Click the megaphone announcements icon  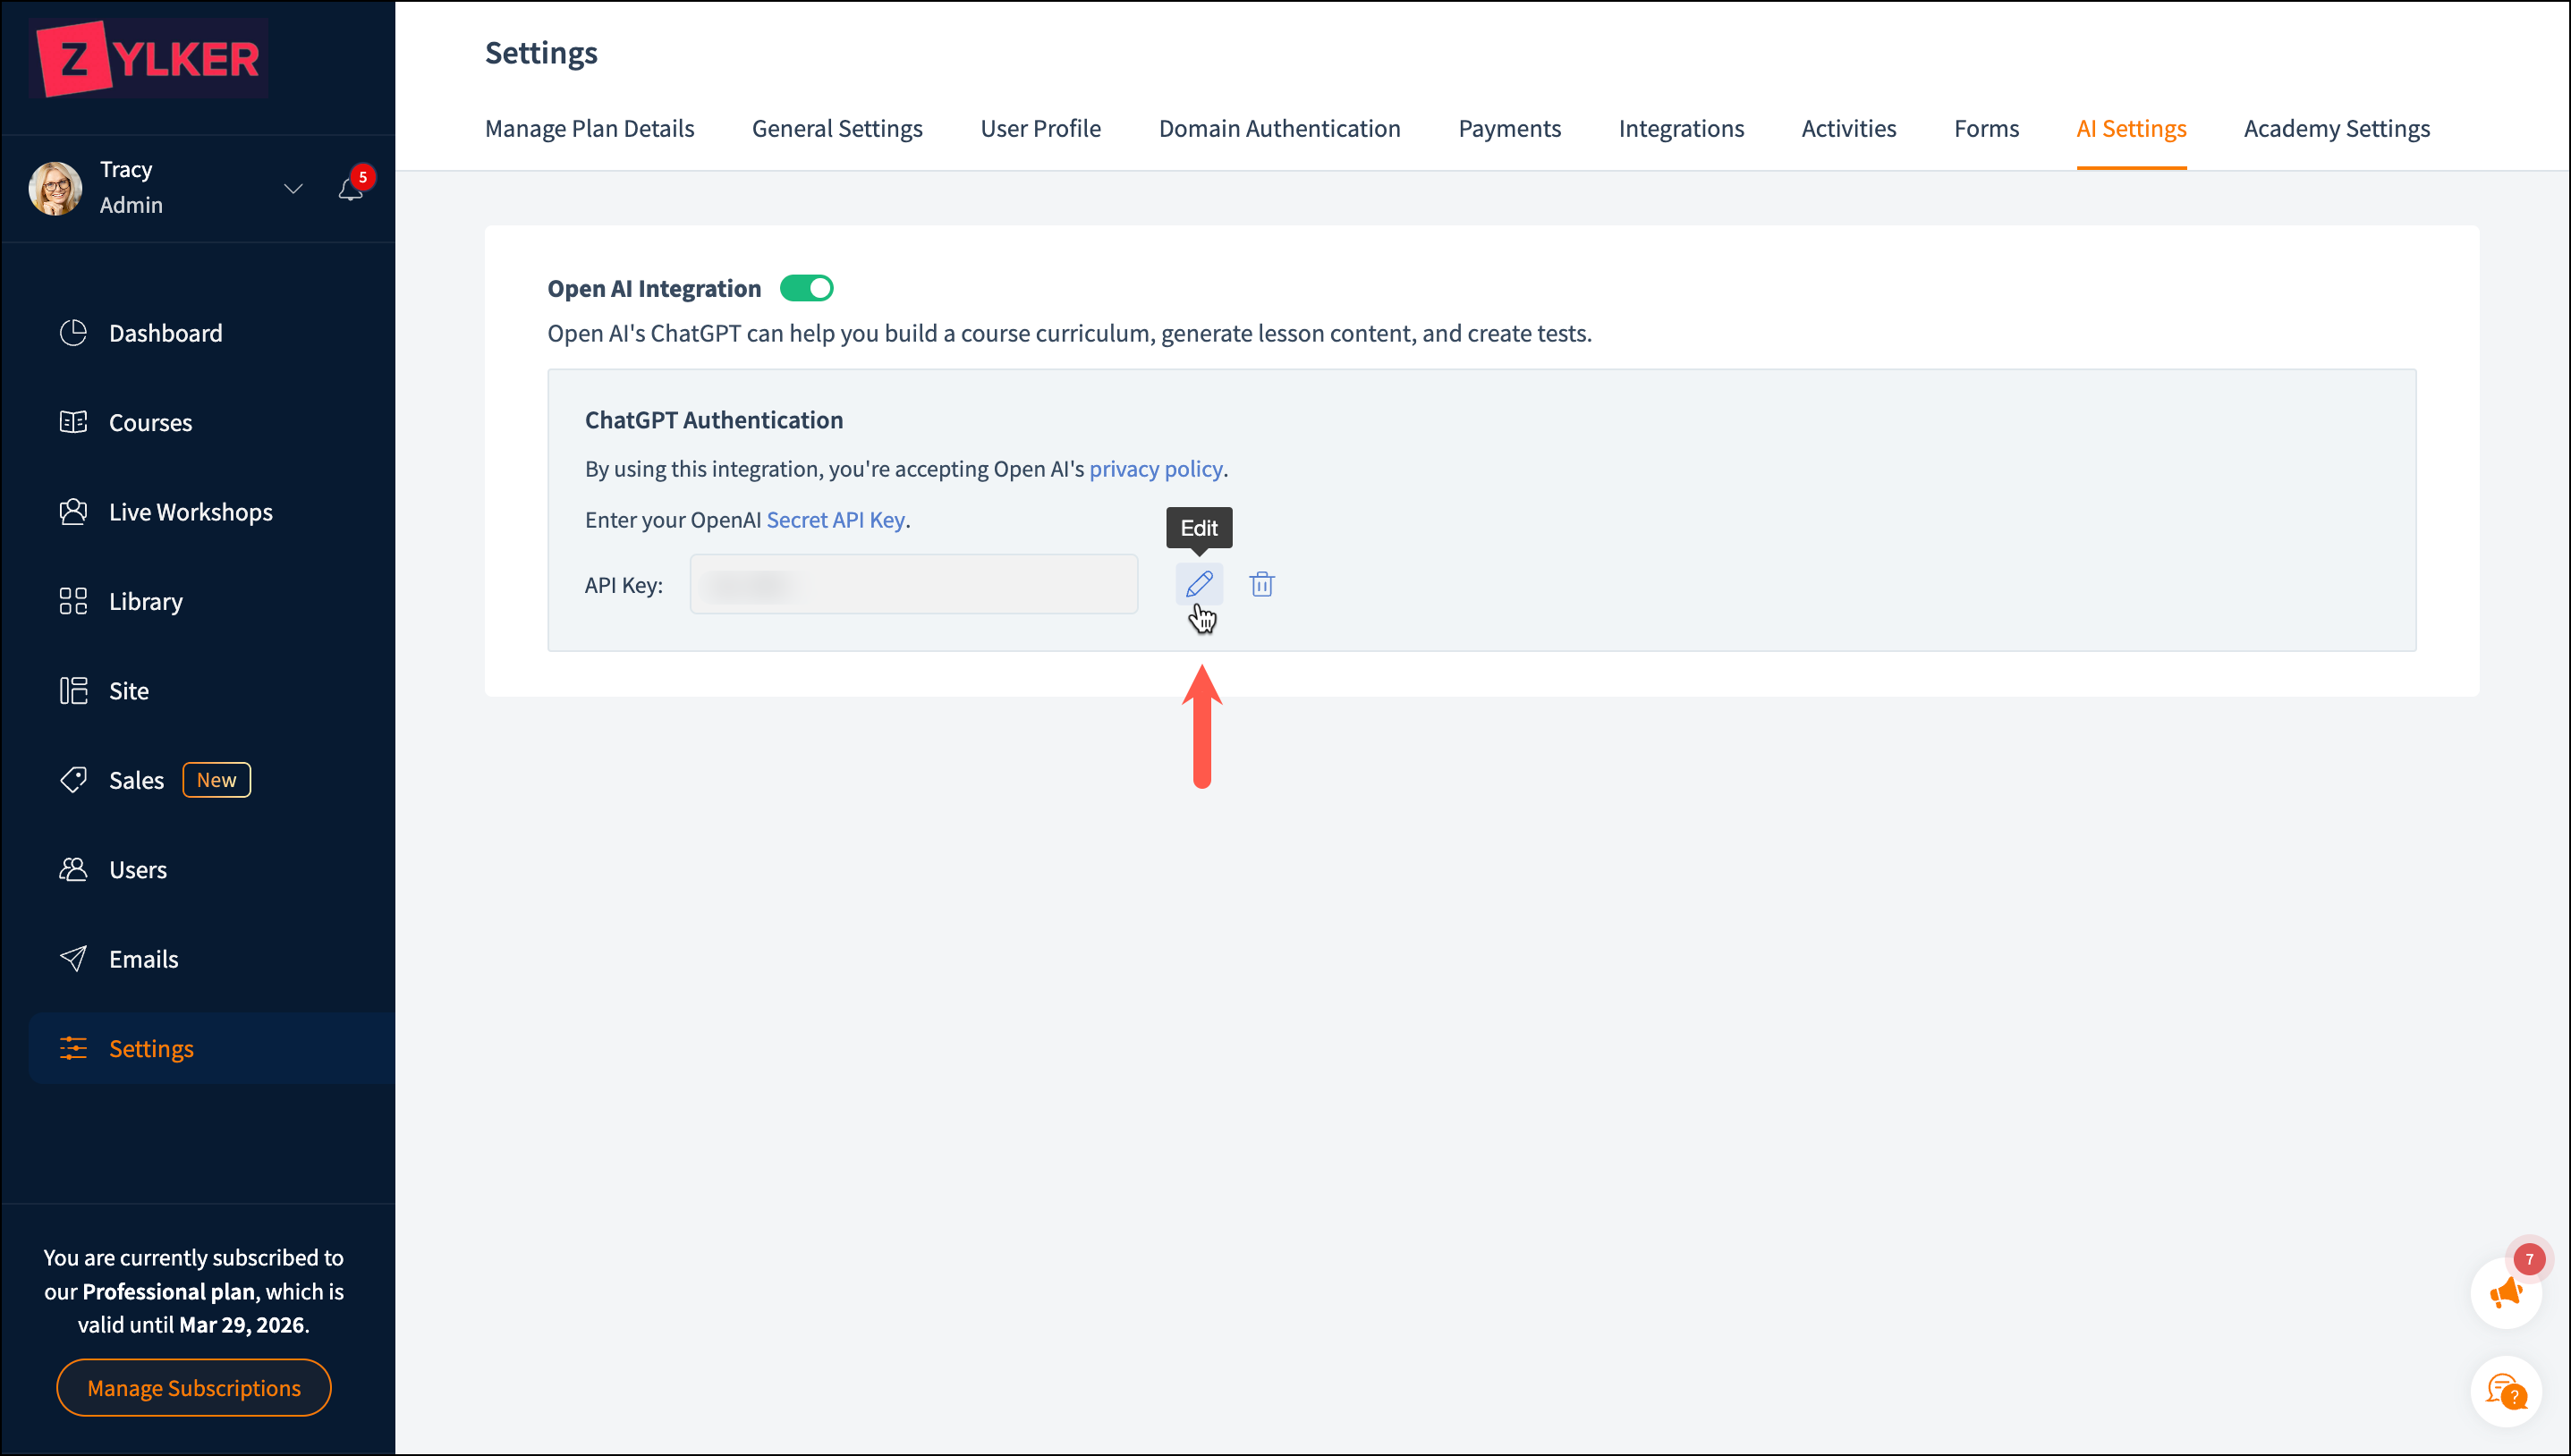click(2505, 1293)
